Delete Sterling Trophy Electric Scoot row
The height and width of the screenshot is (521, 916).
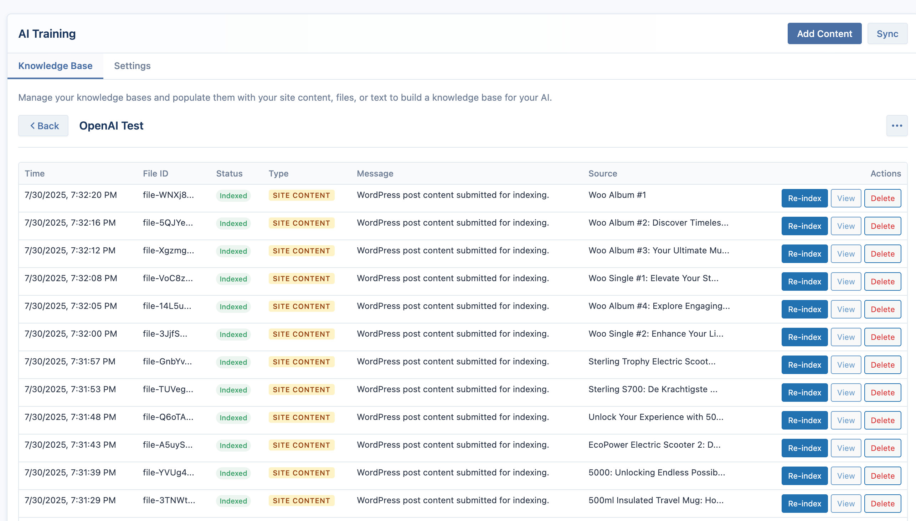(882, 365)
